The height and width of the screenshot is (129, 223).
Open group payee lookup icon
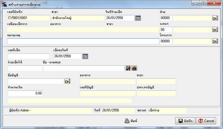tap(134, 68)
